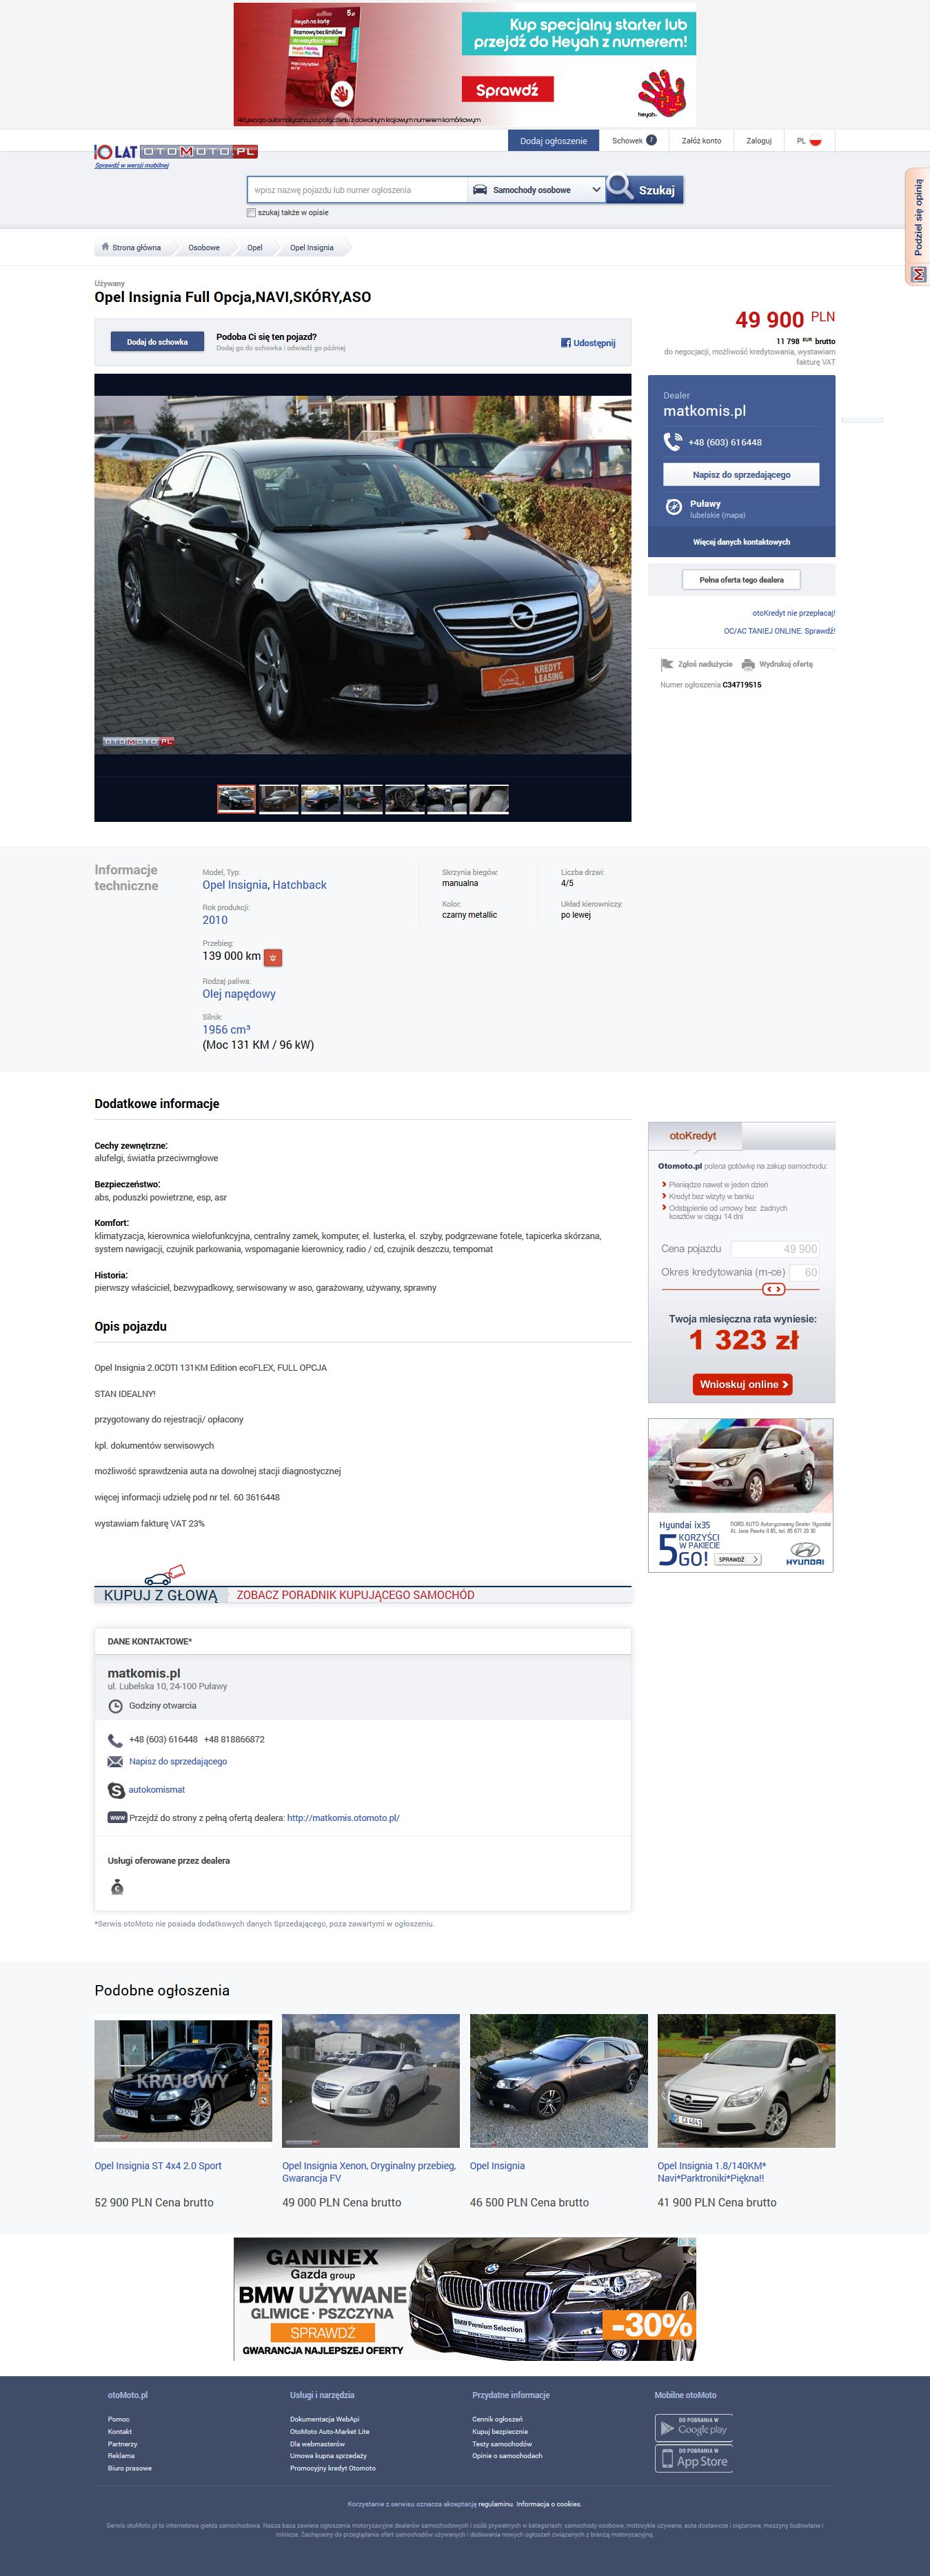
Task: Click Pomoc in the footer
Action: click(119, 2419)
